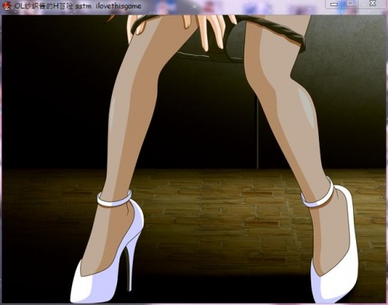Image resolution: width=388 pixels, height=305 pixels.
Task: Maximize the game window
Action: [351, 4]
